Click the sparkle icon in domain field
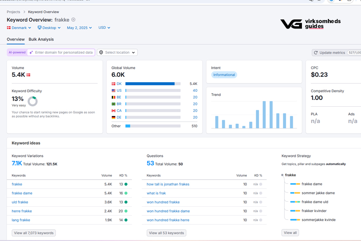 click(31, 52)
